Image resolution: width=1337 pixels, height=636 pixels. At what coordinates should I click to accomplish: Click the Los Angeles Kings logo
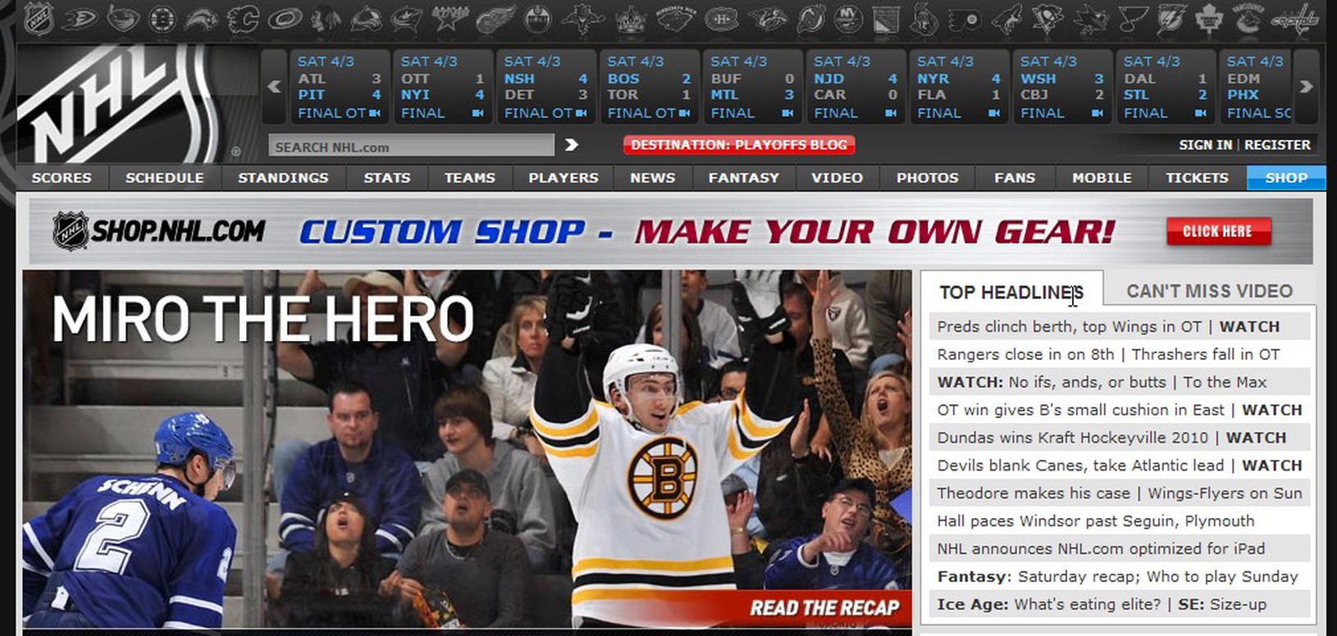coord(630,18)
